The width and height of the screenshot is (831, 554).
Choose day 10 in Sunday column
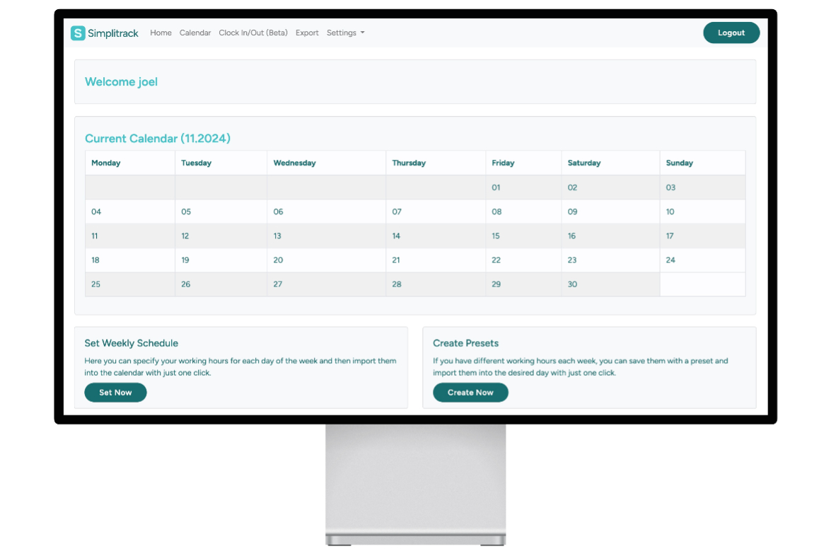point(670,212)
